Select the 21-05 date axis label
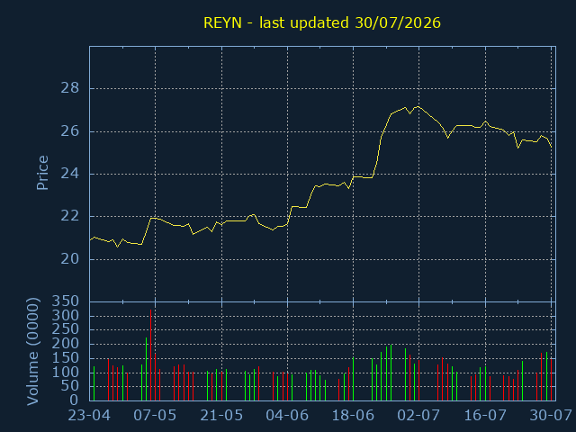The height and width of the screenshot is (432, 576). 221,416
